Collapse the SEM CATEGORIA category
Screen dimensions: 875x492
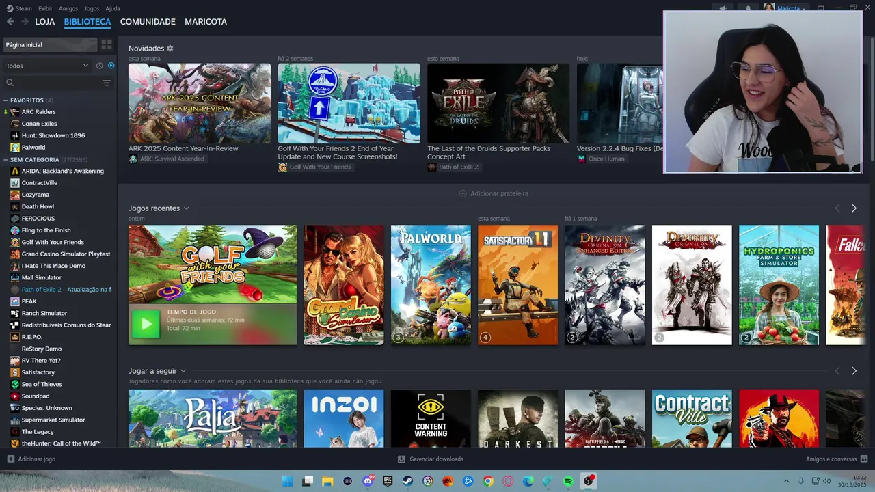click(x=6, y=159)
